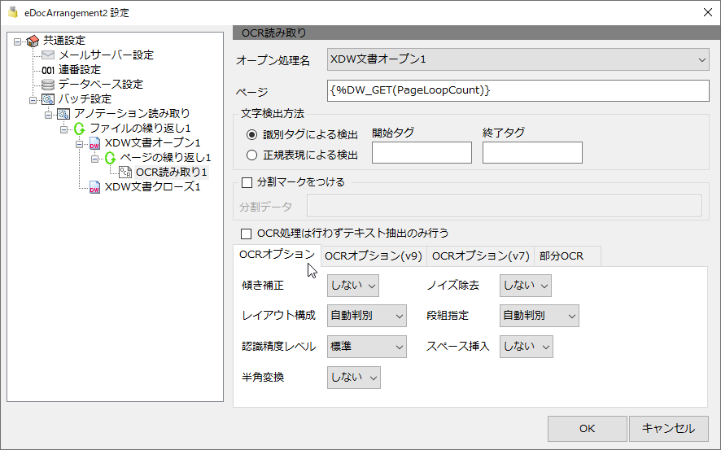Open the ノイズ除去 dropdown
The image size is (721, 450).
[x=526, y=286]
